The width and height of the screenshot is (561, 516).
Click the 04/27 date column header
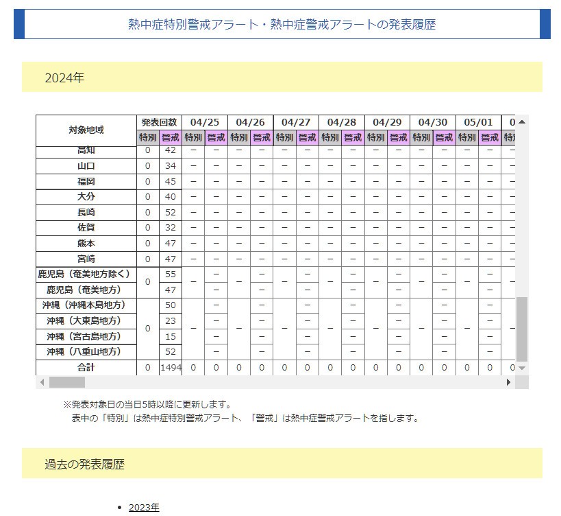pos(296,123)
